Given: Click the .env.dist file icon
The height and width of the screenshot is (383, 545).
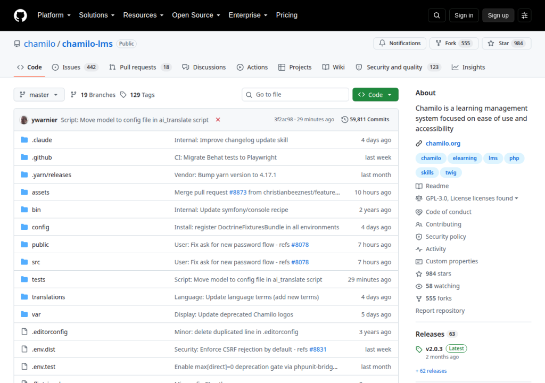Looking at the screenshot, I should (24, 349).
